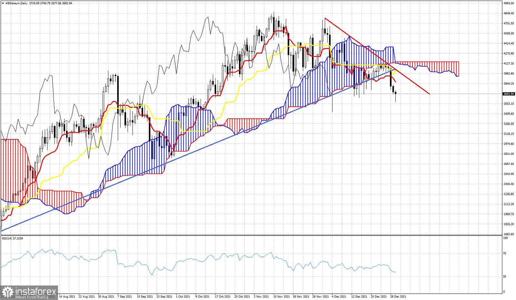Click price level 2687.50 on axis
This screenshot has height=300, width=516.
pyautogui.click(x=509, y=164)
